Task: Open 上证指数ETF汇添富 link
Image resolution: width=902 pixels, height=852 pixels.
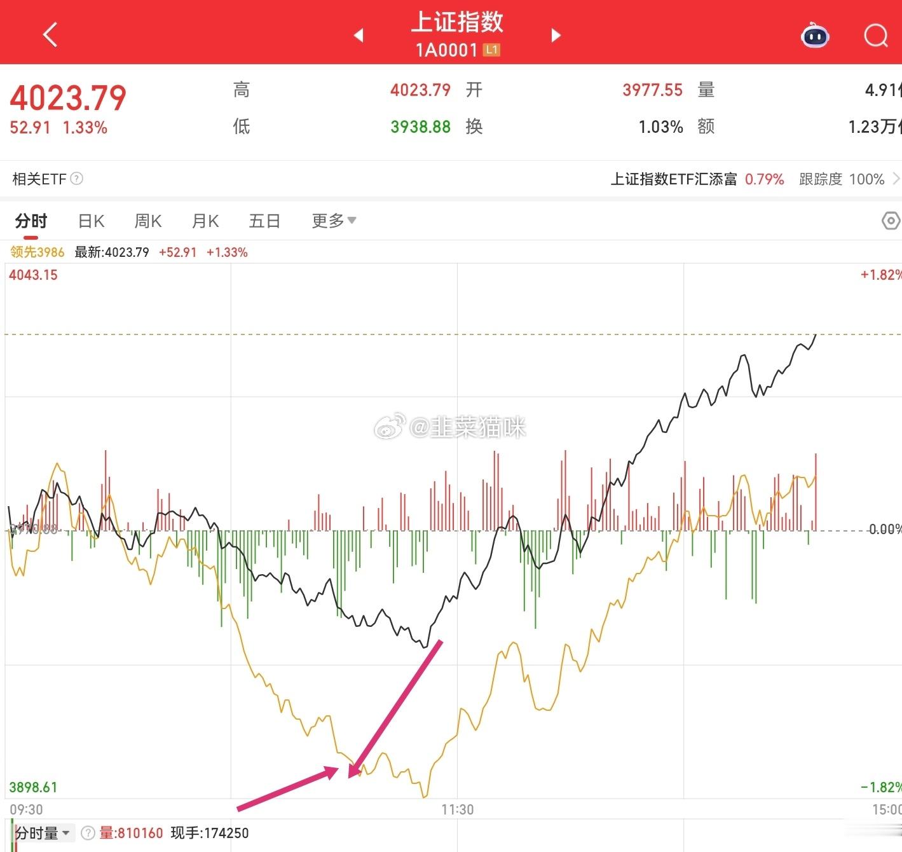Action: (674, 179)
